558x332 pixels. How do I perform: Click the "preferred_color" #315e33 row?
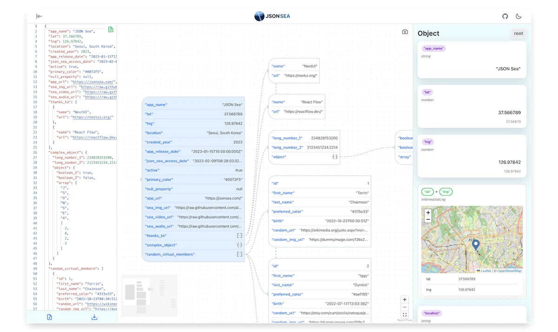(320, 211)
